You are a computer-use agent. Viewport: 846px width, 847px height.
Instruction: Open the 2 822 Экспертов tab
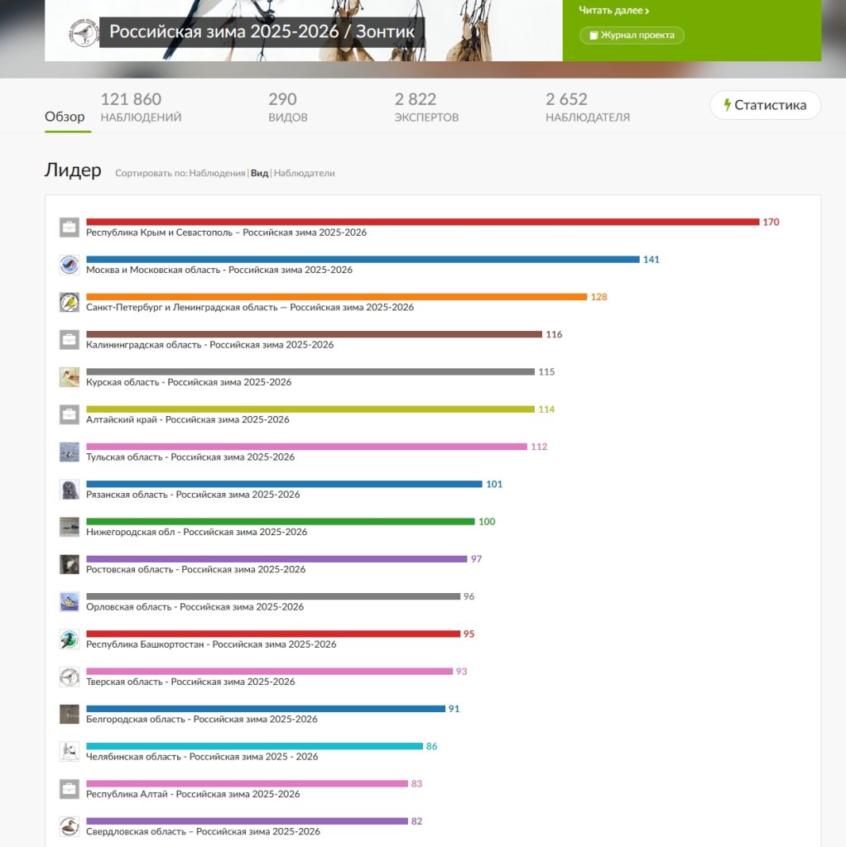pos(425,108)
